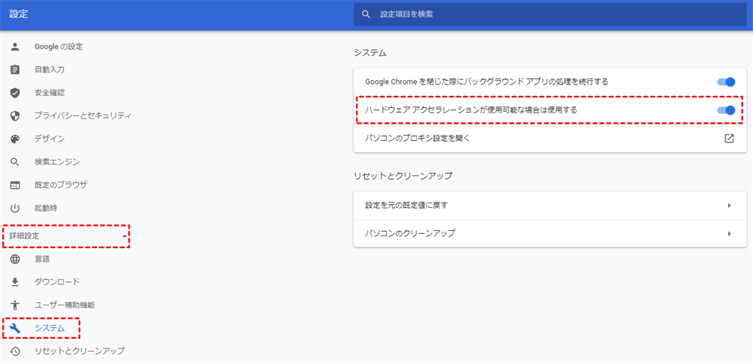Click パソコンのクリーンアップ row text
The width and height of the screenshot is (753, 363).
coord(410,233)
